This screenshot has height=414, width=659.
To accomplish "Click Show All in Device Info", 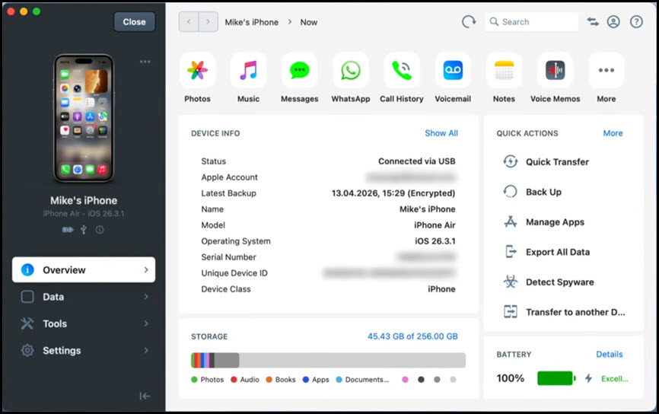I will click(x=441, y=133).
